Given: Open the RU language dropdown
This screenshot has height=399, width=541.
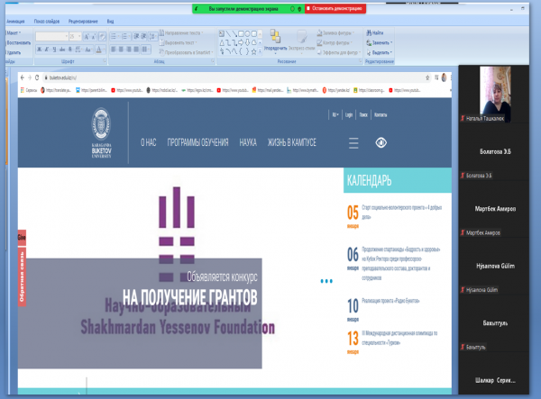Looking at the screenshot, I should tap(335, 114).
